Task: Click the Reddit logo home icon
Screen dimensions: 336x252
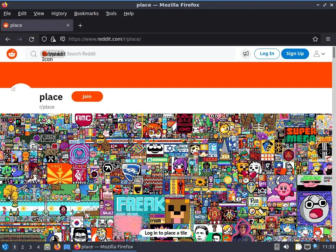Action: pyautogui.click(x=12, y=53)
